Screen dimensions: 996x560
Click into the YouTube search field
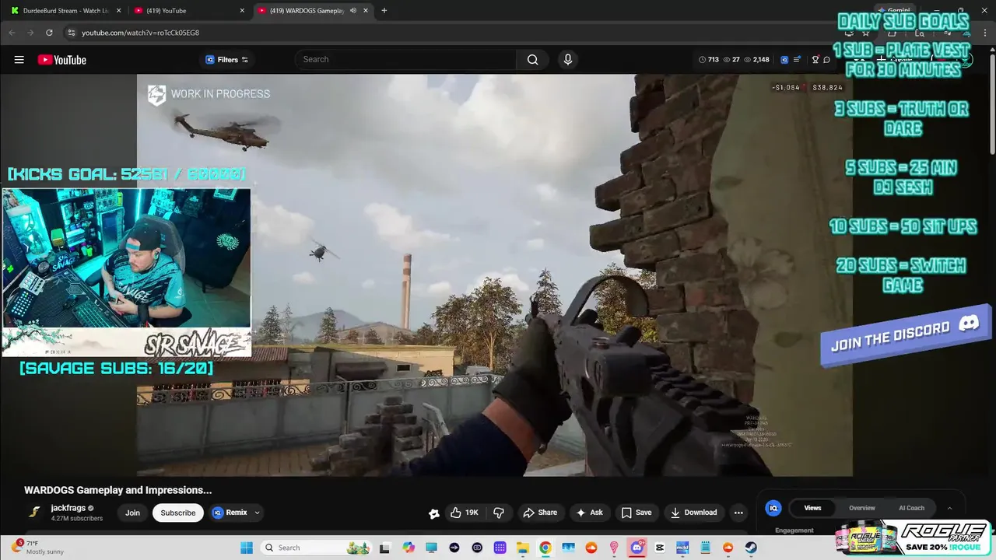pyautogui.click(x=405, y=60)
